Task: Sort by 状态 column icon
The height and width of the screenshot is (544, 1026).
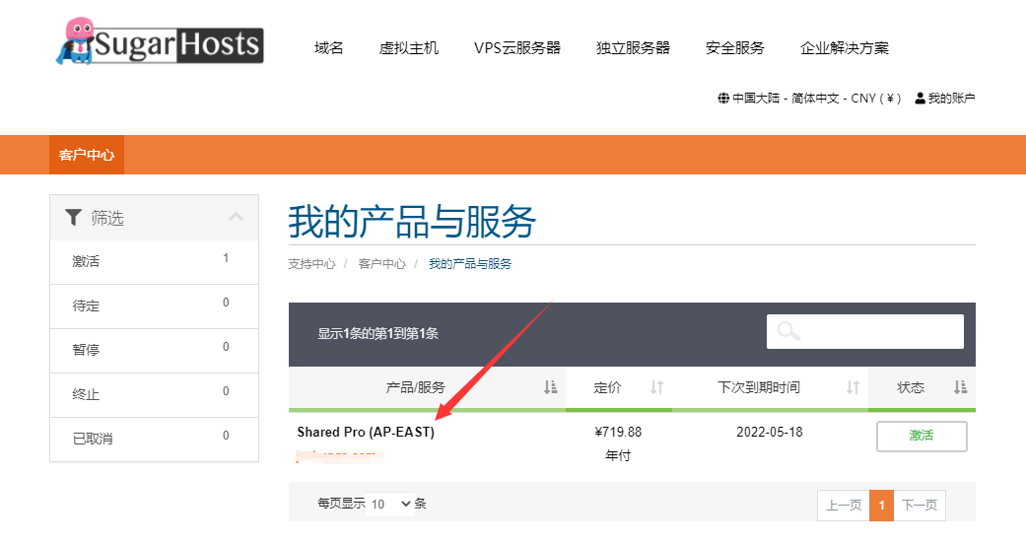Action: click(960, 387)
